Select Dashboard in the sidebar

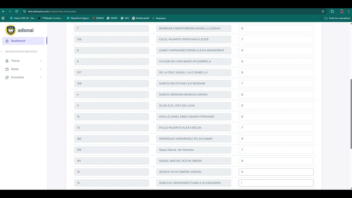tap(23, 41)
